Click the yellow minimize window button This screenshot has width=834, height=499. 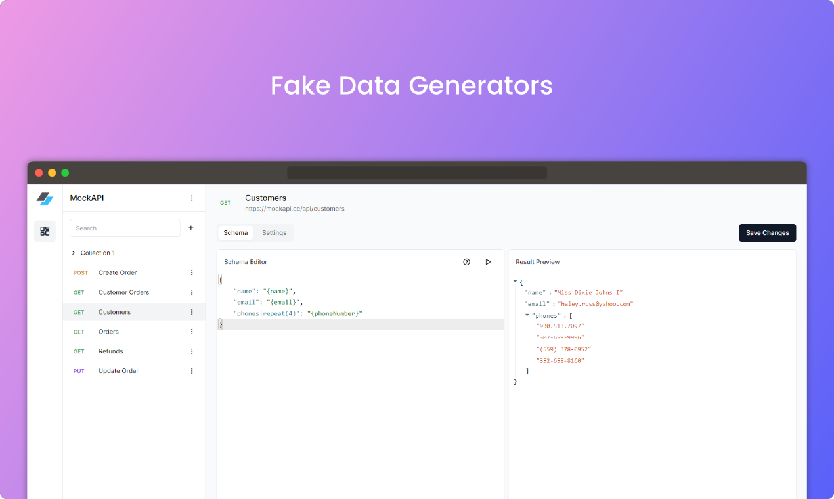52,173
